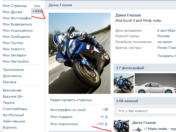Open Документы link
Viewport: 176px width, 132px height.
(12, 76)
